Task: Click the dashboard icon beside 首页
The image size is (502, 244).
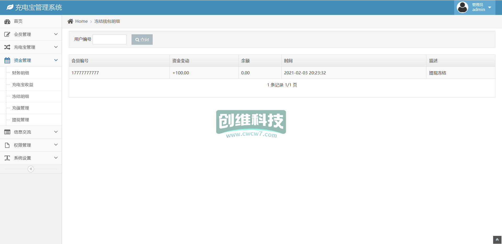Action: point(7,21)
